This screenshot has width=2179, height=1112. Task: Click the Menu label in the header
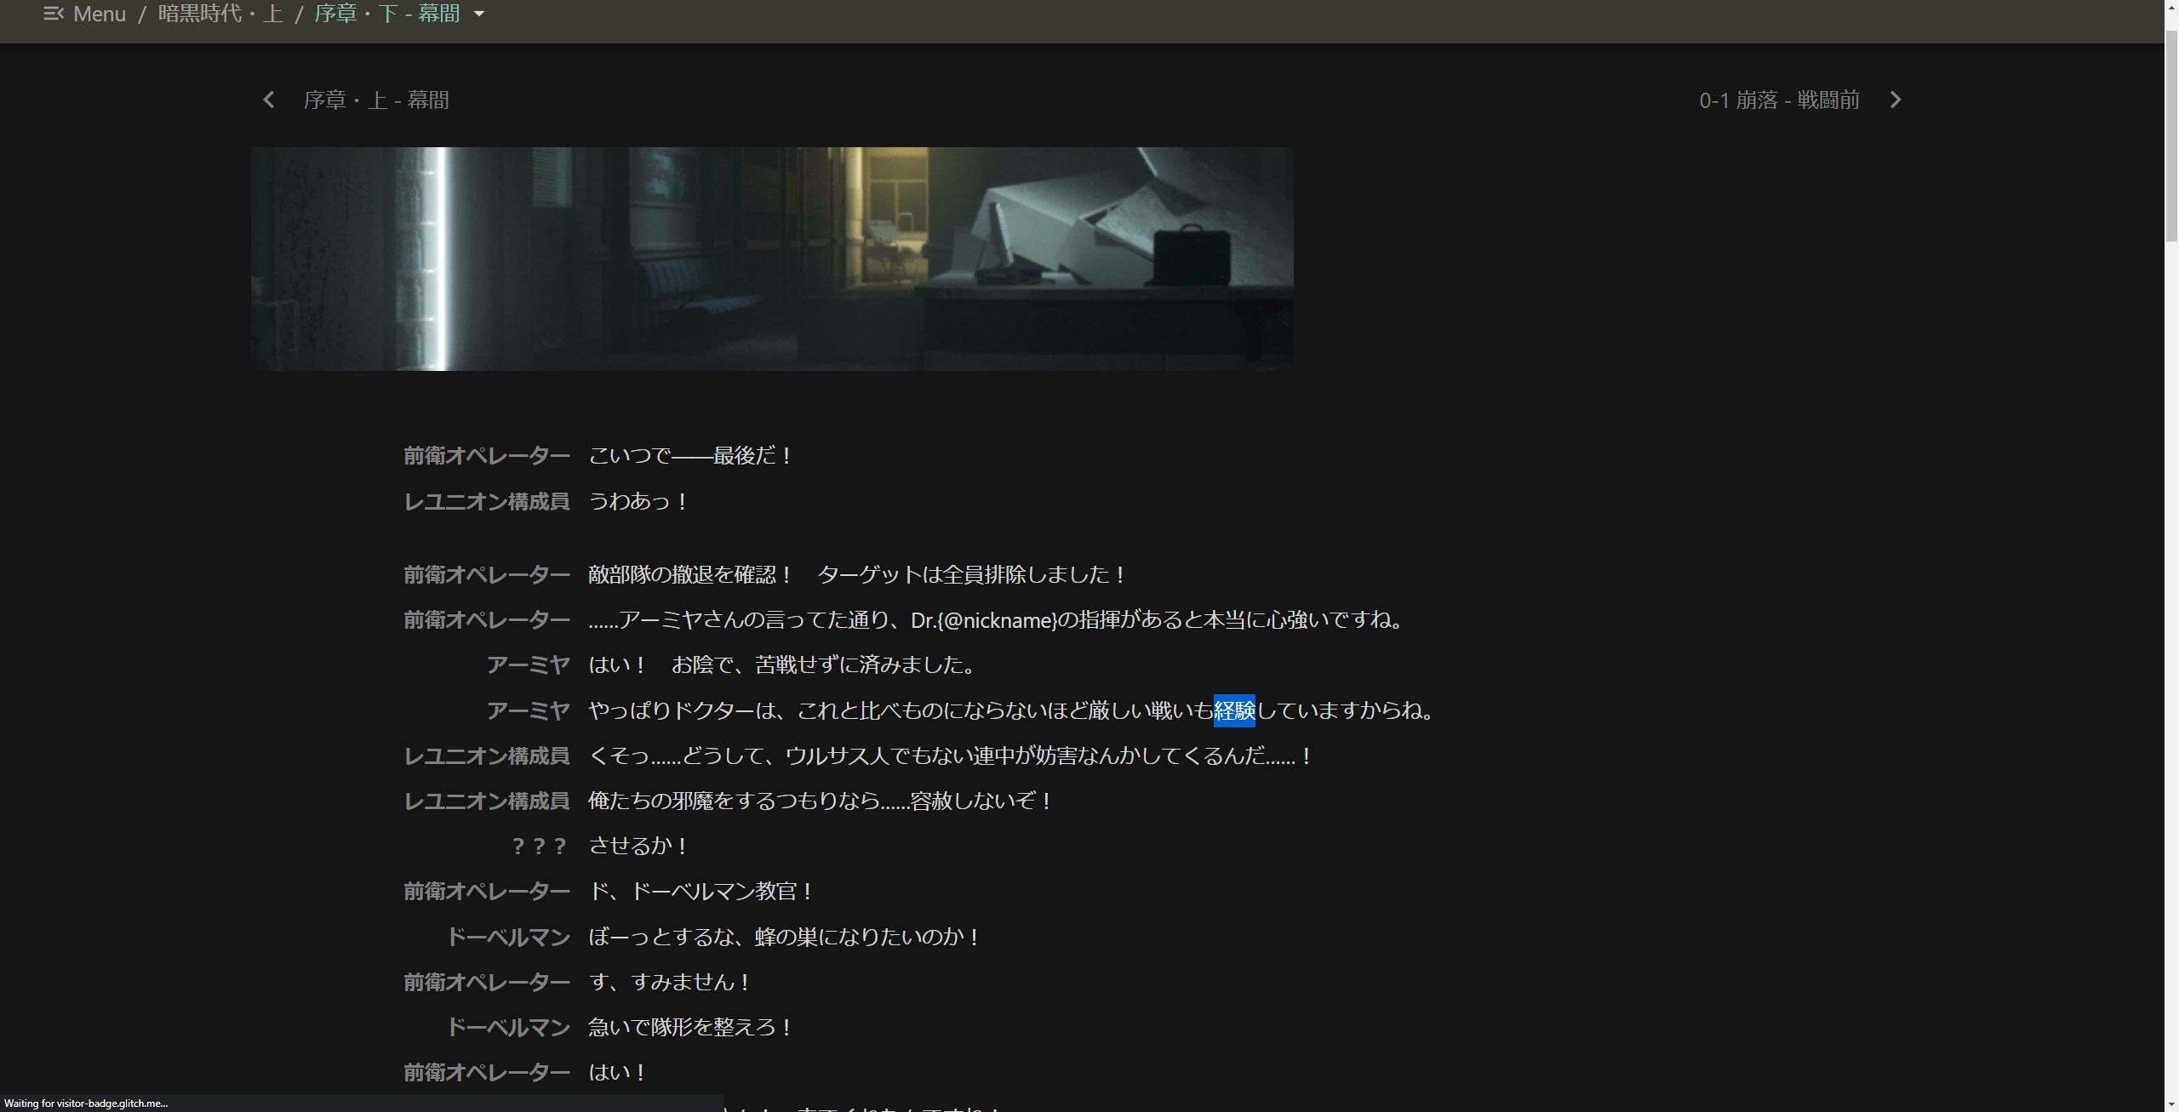pyautogui.click(x=99, y=14)
